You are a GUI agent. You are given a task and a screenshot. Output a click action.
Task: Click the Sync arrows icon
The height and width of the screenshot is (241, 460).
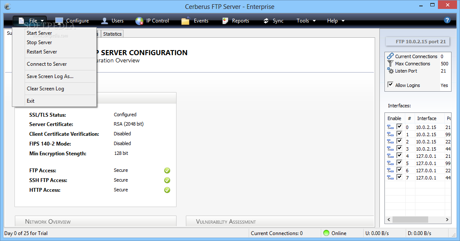coord(266,21)
